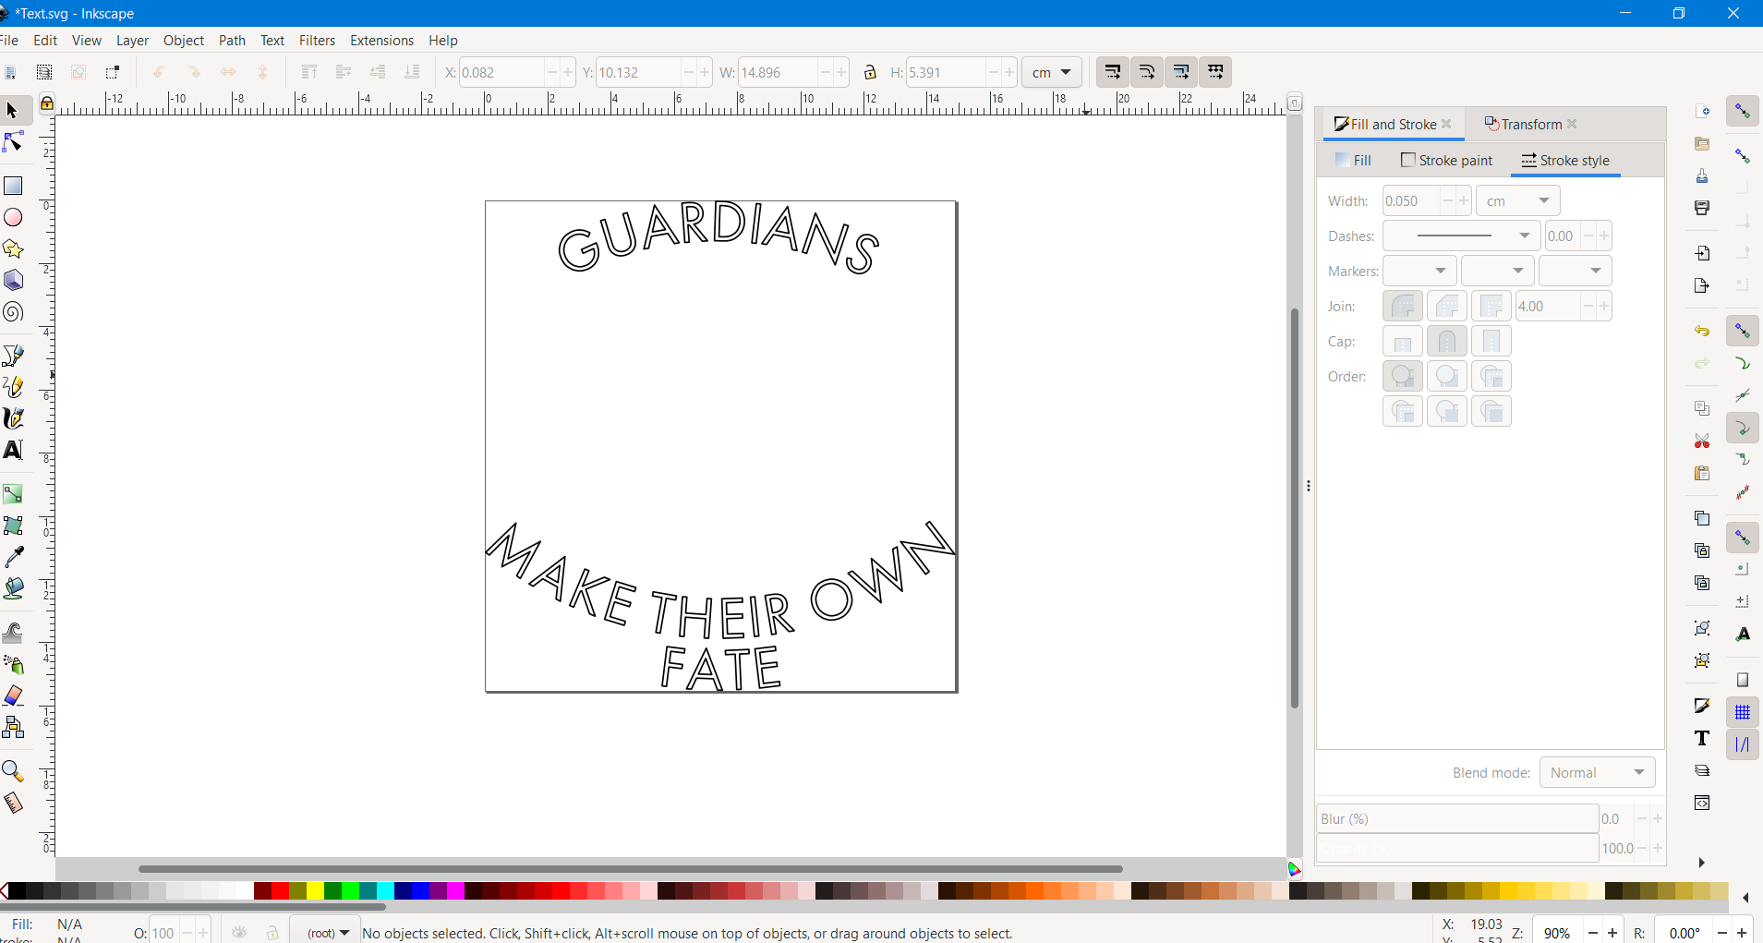Select the Zoom tool
Image resolution: width=1763 pixels, height=943 pixels.
[14, 770]
